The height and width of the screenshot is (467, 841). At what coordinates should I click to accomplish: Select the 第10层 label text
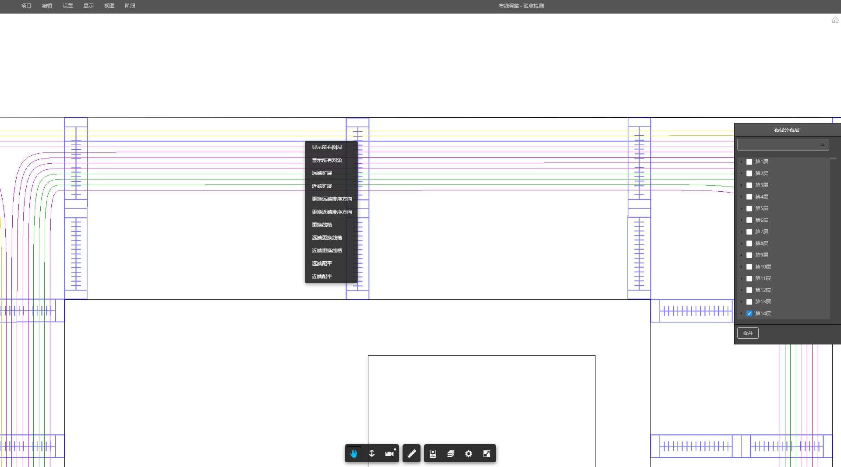tap(763, 267)
